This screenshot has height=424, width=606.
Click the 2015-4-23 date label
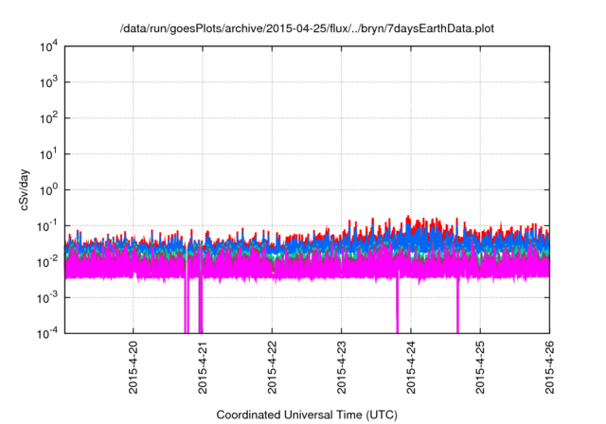click(341, 367)
